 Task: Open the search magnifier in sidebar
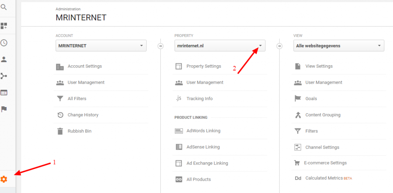coord(4,7)
